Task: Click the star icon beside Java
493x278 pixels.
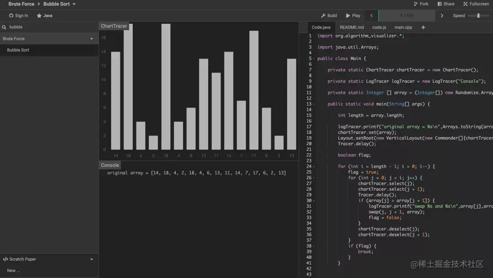Action: coord(39,16)
